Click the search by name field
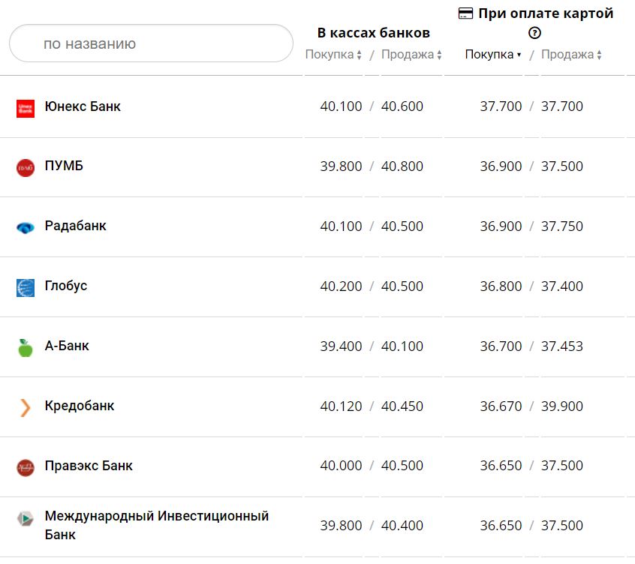 (151, 43)
